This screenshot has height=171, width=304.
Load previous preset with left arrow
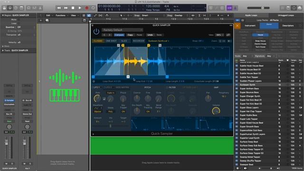pos(104,35)
